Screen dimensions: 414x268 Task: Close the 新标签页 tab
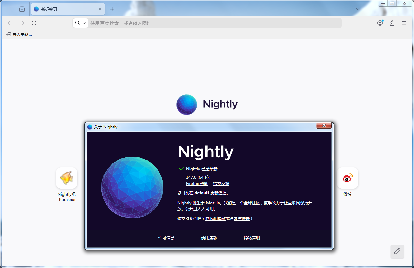pyautogui.click(x=100, y=9)
